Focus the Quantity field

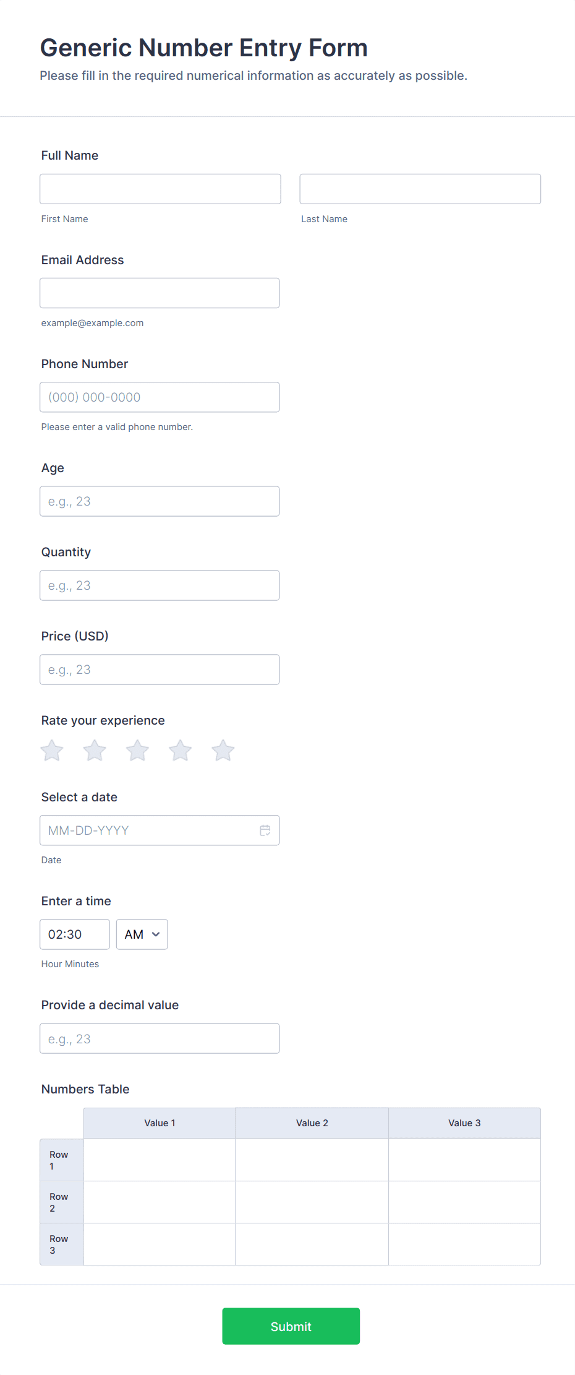(160, 585)
